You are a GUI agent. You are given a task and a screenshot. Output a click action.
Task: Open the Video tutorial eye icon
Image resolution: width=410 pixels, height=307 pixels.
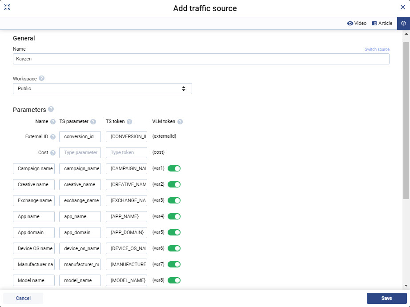click(350, 24)
